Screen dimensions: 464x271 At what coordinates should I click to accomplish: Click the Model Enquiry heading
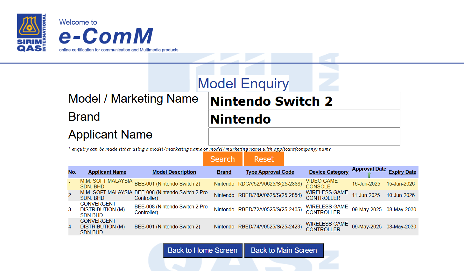point(243,84)
